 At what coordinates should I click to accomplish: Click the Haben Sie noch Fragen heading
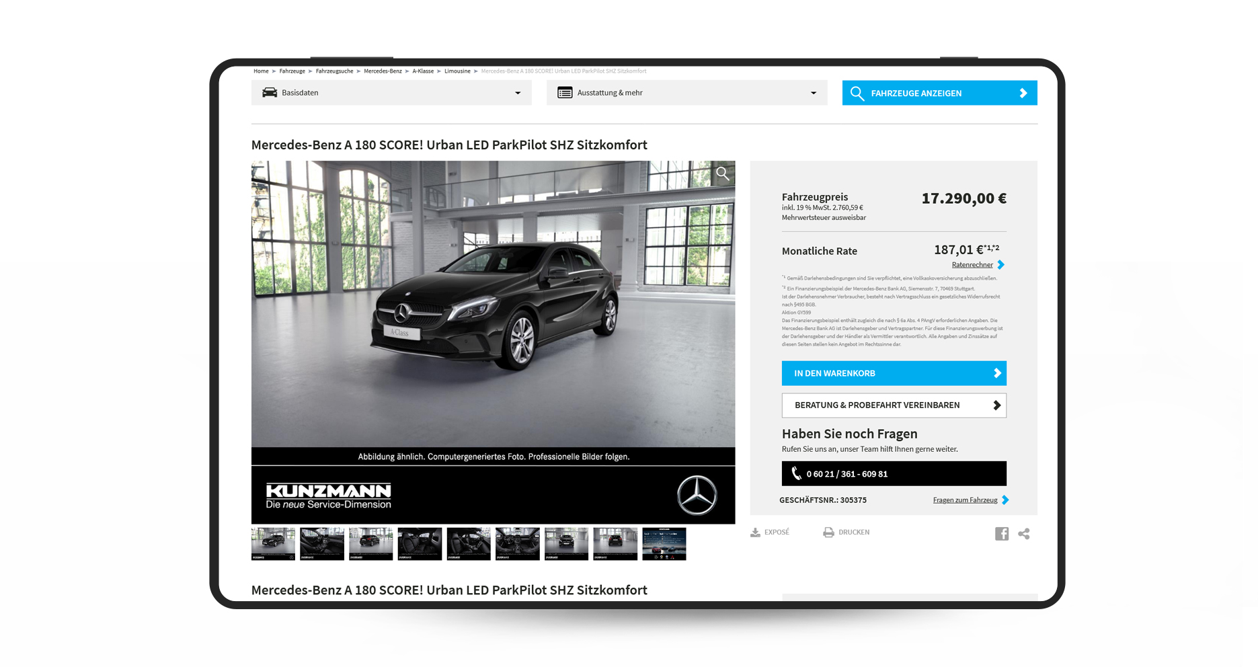click(849, 434)
